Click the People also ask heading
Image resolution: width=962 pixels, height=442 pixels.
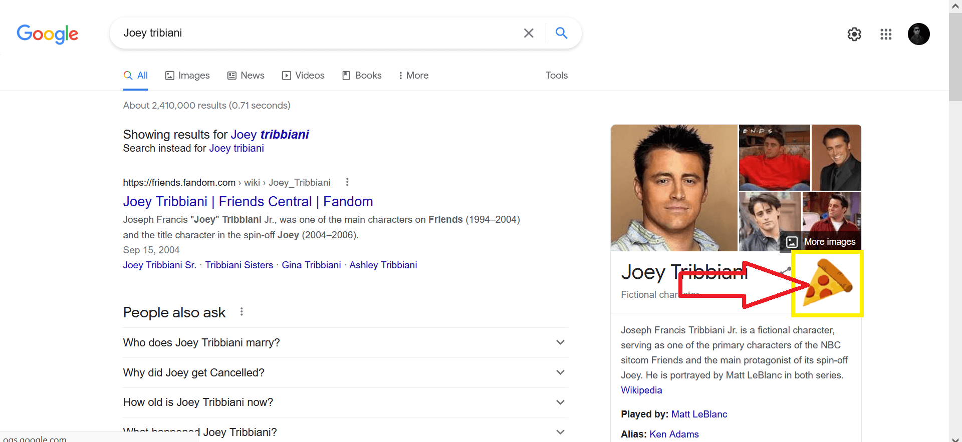[x=174, y=313]
